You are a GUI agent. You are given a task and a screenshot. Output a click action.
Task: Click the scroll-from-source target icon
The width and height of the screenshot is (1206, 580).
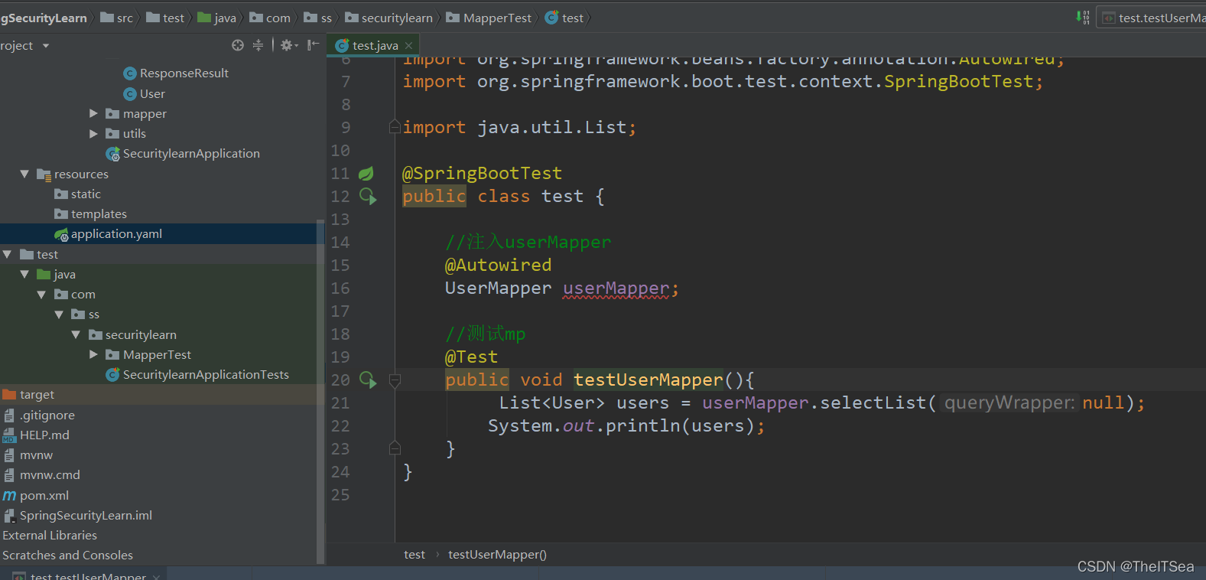(x=238, y=45)
